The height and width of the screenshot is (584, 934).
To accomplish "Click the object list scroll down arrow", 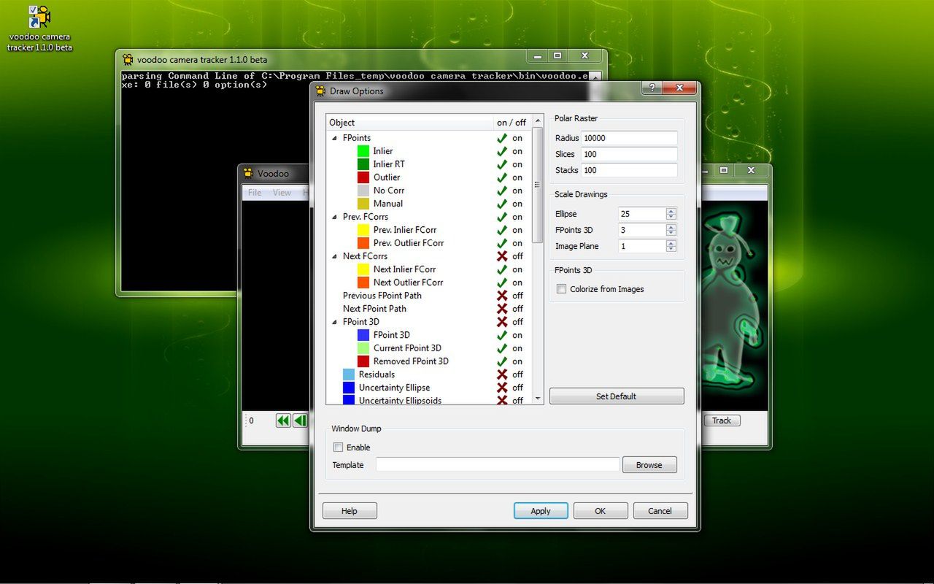I will pos(539,399).
